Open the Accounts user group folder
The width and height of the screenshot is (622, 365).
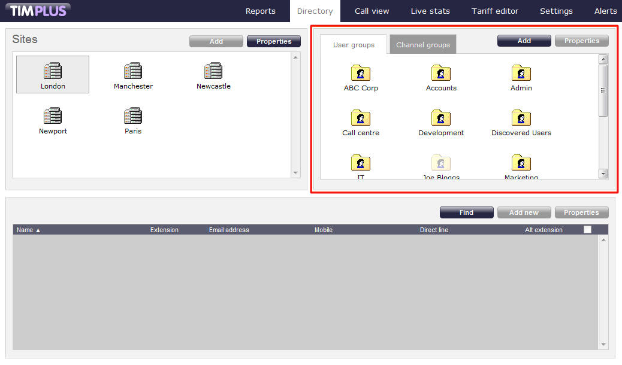[x=441, y=74]
